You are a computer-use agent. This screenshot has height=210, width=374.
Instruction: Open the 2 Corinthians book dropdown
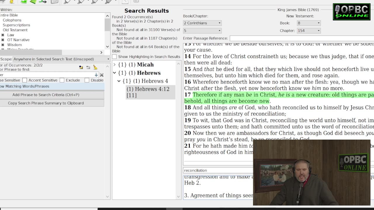pyautogui.click(x=202, y=23)
